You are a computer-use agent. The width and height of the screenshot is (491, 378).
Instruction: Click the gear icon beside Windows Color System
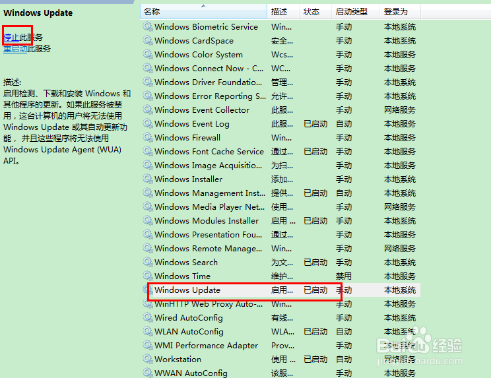[147, 54]
